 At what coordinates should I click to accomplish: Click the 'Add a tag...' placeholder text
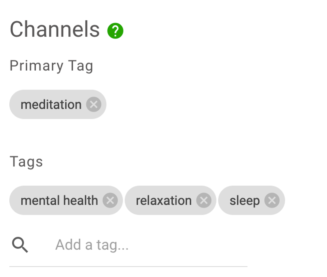(92, 245)
